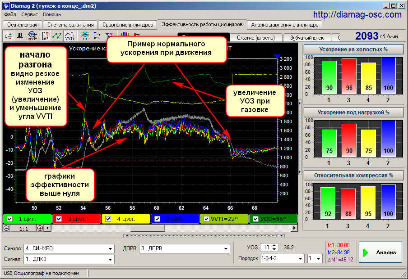
Task: Toggle 2 цил. checkbox
Action: 157,219
